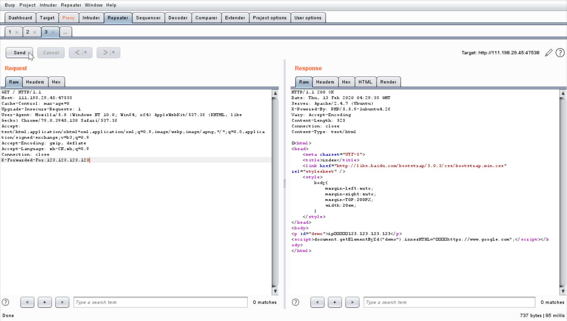This screenshot has width=567, height=321.
Task: Go to next match in response search
Action: click(352, 302)
